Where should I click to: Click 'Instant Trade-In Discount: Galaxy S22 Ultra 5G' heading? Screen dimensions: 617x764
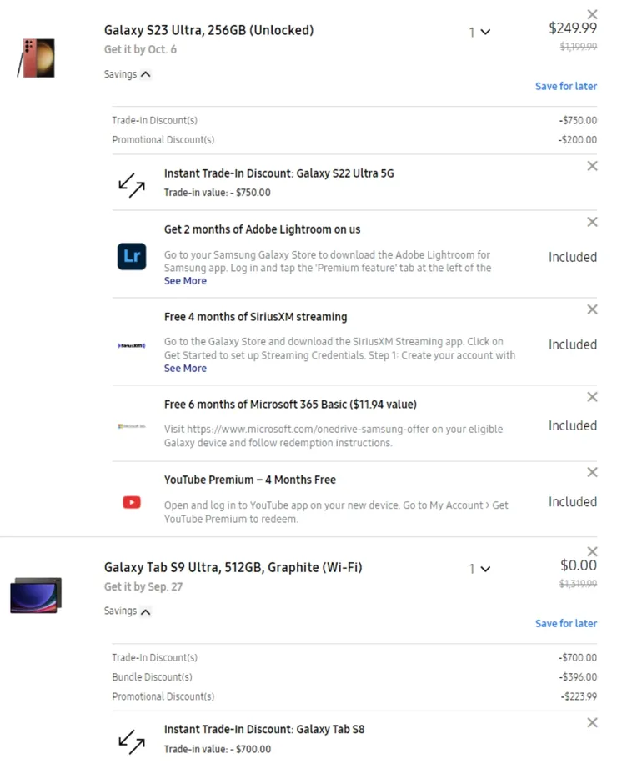[279, 173]
